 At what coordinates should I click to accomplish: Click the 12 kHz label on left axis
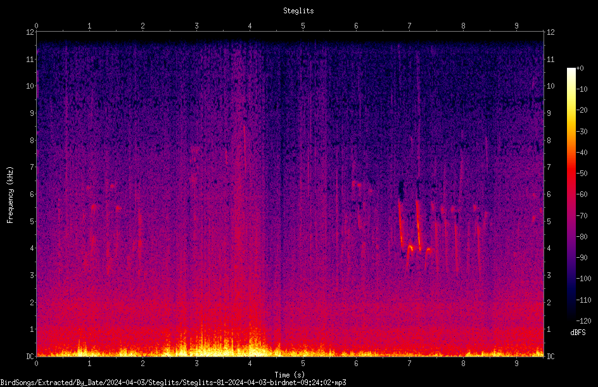pyautogui.click(x=30, y=32)
